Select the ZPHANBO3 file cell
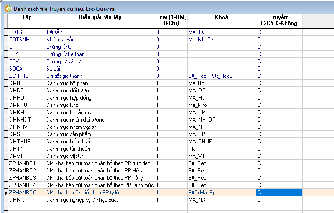This screenshot has width=334, height=213. click(26, 177)
